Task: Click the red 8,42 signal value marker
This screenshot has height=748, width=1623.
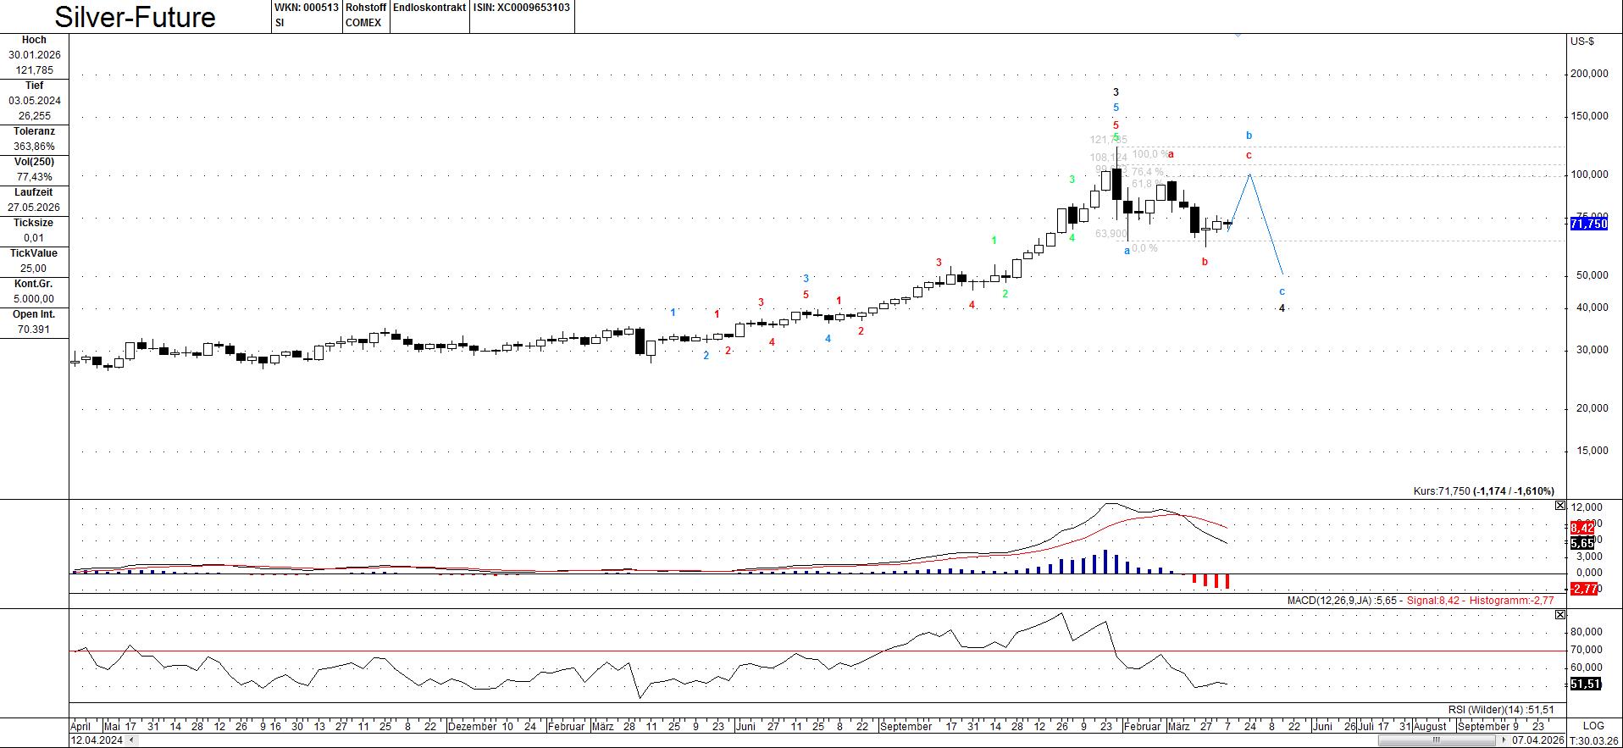Action: [1581, 528]
